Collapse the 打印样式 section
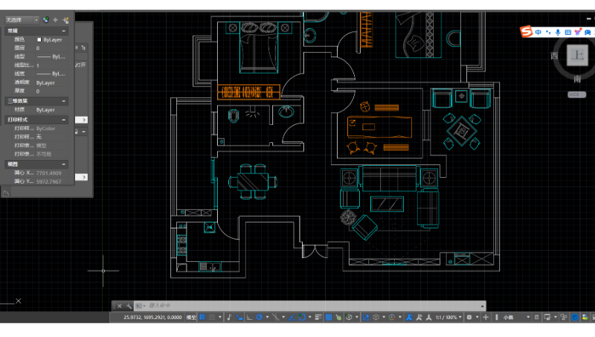 [x=64, y=119]
